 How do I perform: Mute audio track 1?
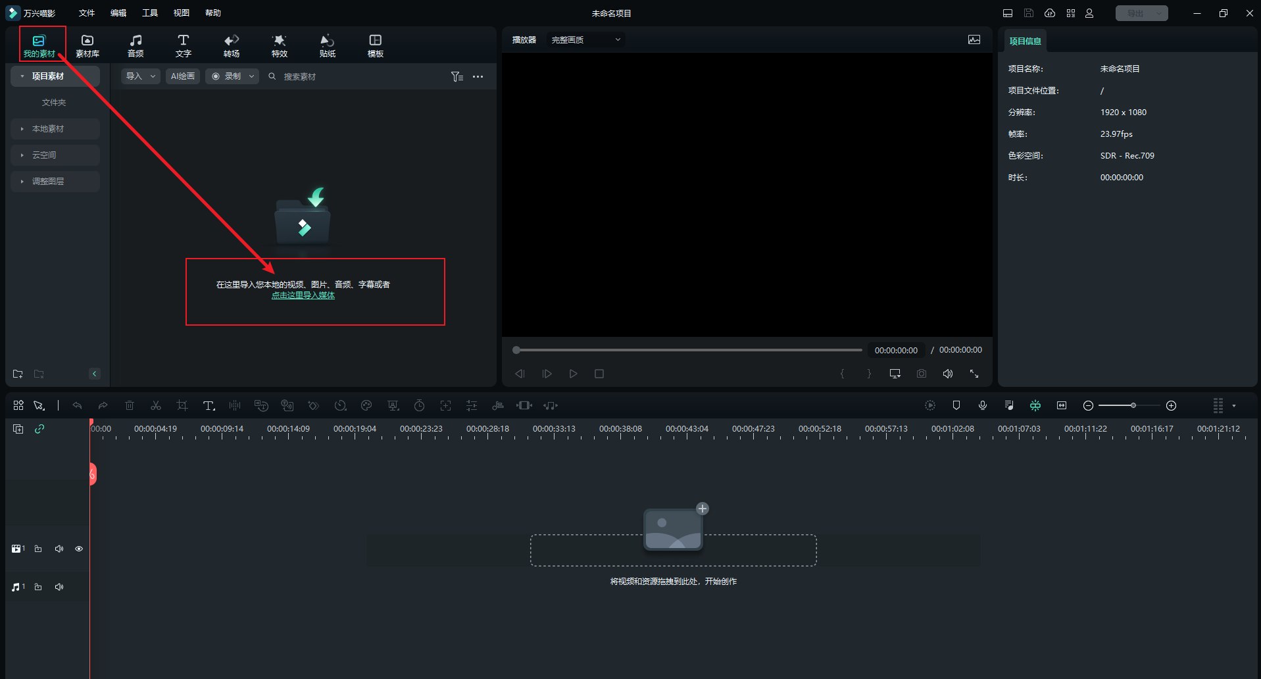pos(59,587)
